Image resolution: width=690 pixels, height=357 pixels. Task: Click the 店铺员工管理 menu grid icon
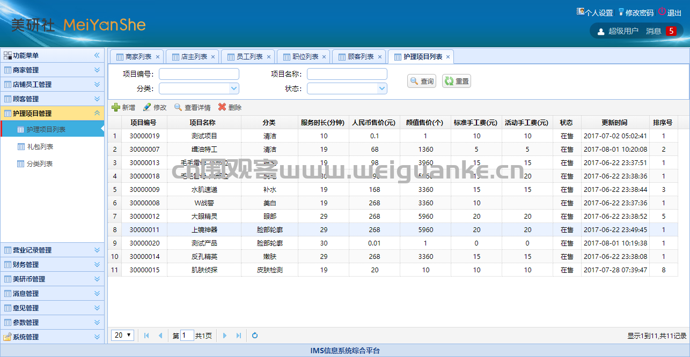tap(8, 84)
